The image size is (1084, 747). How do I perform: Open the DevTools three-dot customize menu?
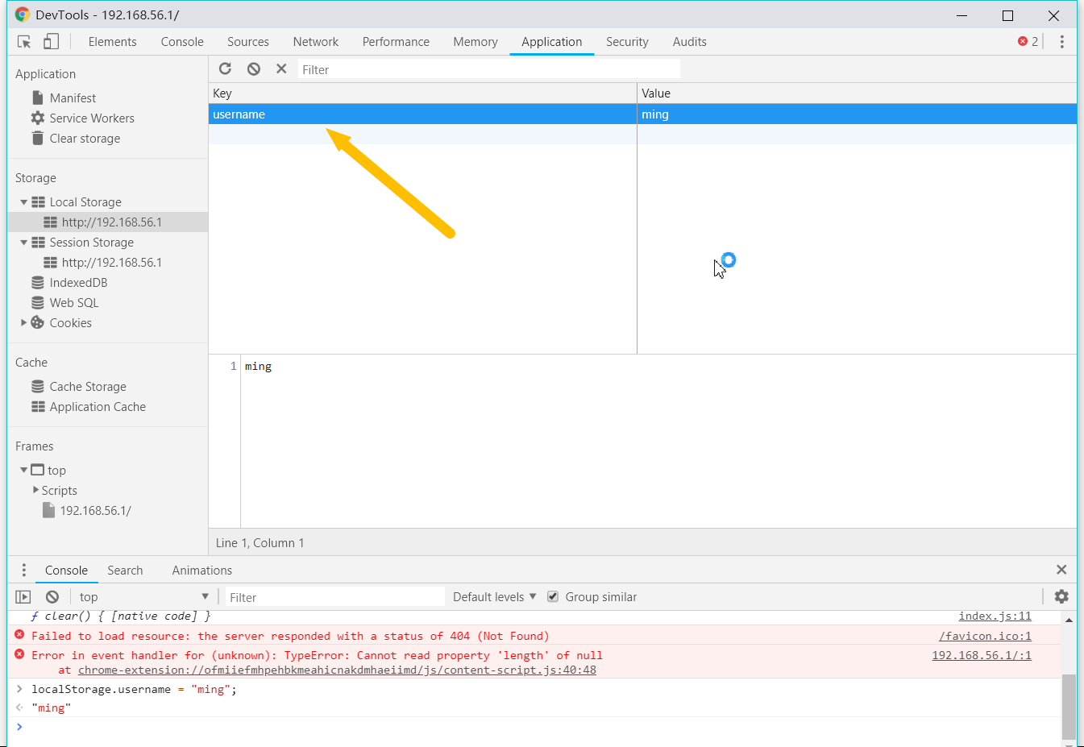(1062, 42)
